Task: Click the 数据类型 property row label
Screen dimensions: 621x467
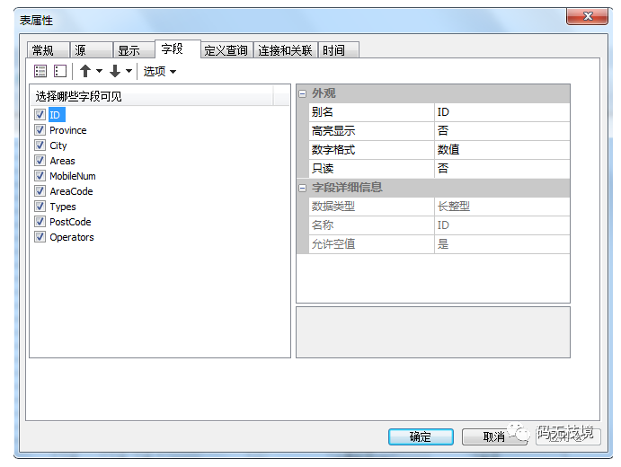Action: pyautogui.click(x=371, y=207)
